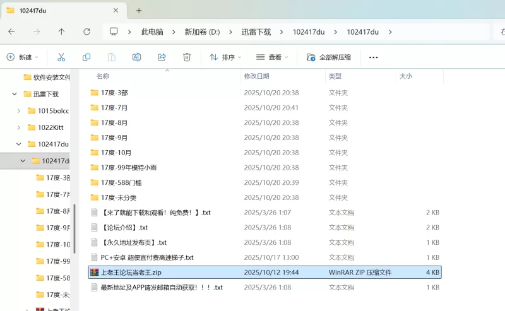Image resolution: width=505 pixels, height=311 pixels.
Task: Open the 排序 sort dropdown
Action: (x=225, y=57)
